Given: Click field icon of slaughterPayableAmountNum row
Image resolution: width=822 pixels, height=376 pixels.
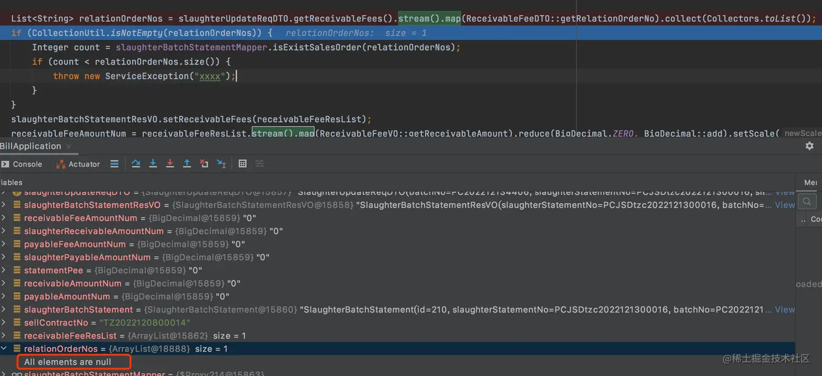Looking at the screenshot, I should [x=17, y=257].
